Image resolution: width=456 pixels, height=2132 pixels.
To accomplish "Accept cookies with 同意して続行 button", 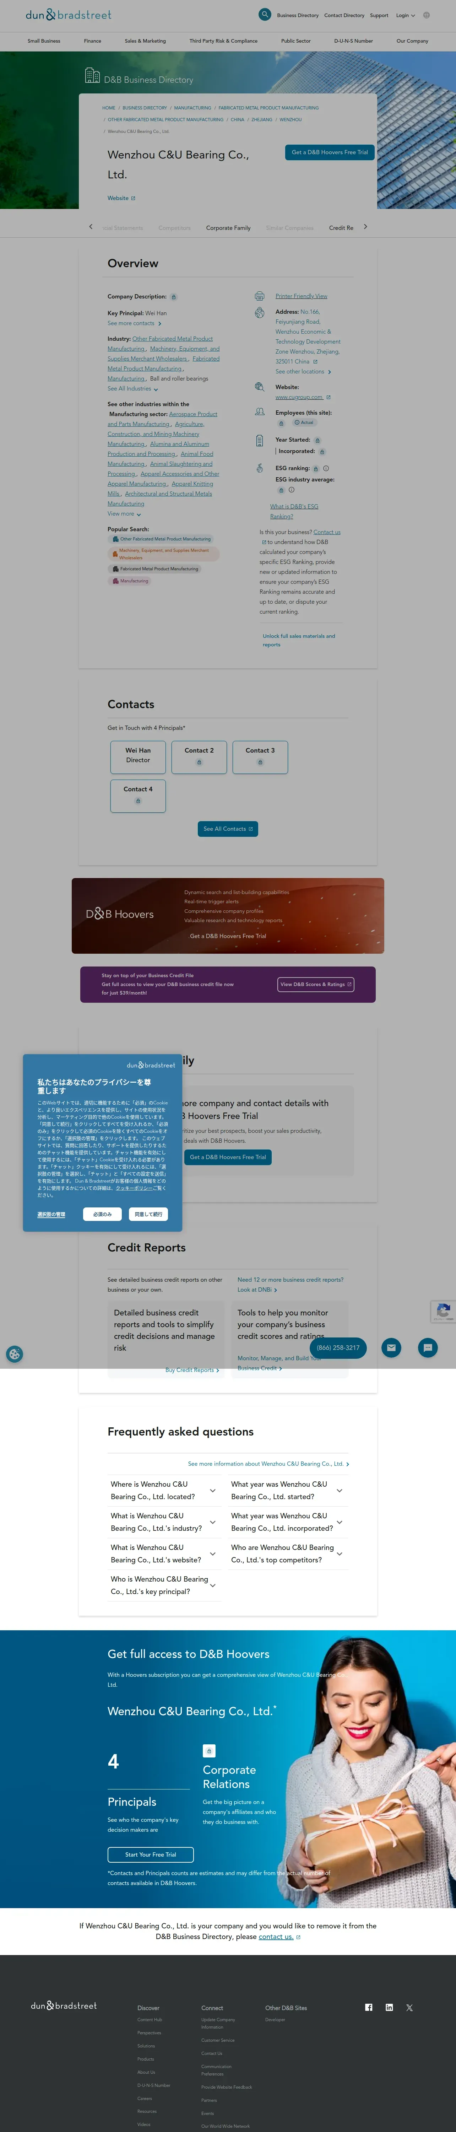I will click(148, 1214).
